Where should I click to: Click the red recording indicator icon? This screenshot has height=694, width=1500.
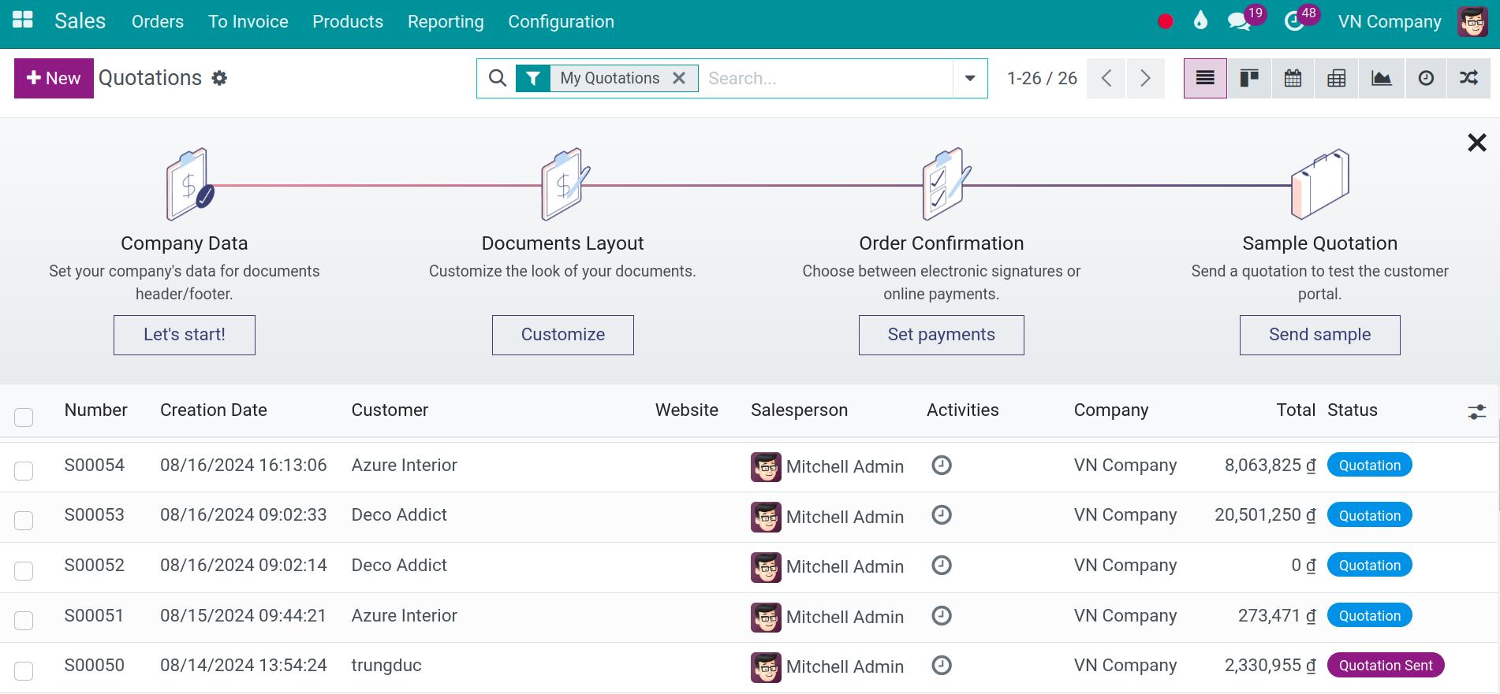(x=1165, y=21)
